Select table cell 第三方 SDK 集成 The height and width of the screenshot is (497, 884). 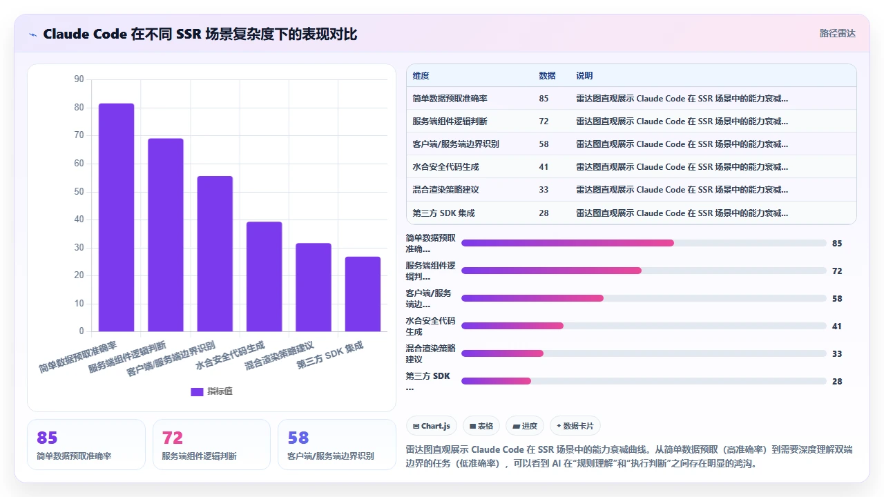pos(443,213)
